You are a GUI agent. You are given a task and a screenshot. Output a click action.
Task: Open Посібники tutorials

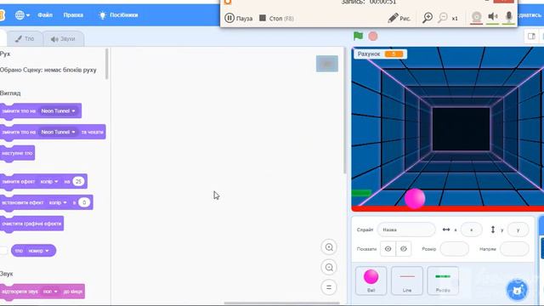[x=119, y=15]
